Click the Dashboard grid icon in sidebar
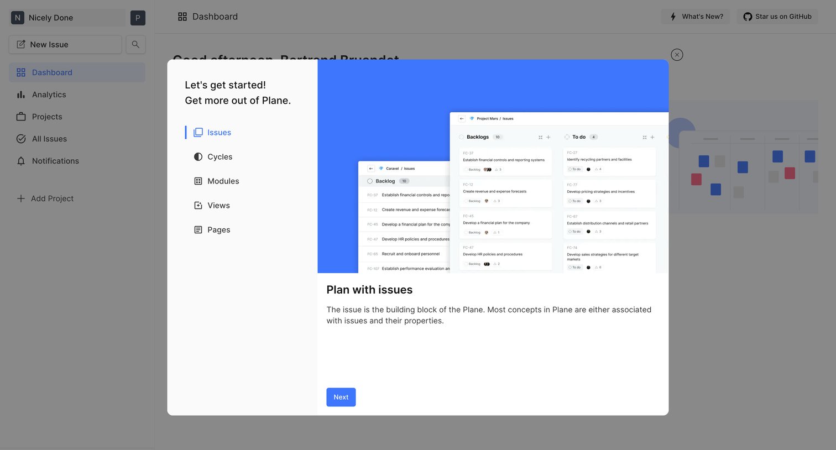836x450 pixels. pyautogui.click(x=21, y=72)
